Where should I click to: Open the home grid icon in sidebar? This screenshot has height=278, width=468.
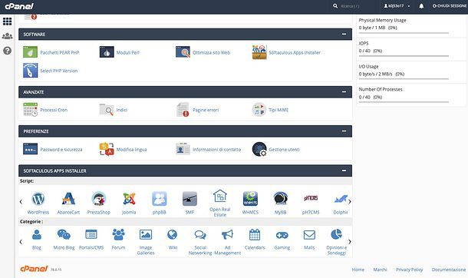pos(7,22)
